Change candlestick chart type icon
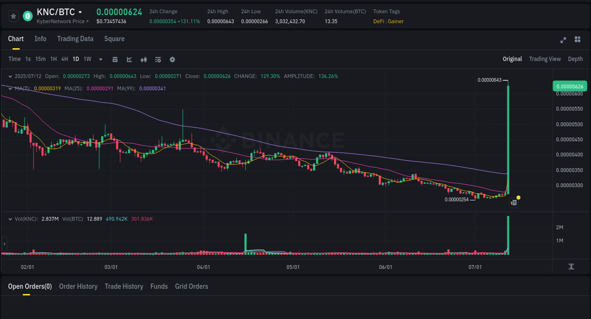Viewport: 591px width, 319px height. tap(144, 60)
